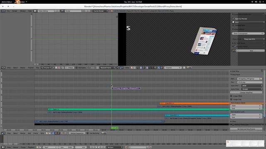Click the pencil icon beside the New button

tap(234, 50)
